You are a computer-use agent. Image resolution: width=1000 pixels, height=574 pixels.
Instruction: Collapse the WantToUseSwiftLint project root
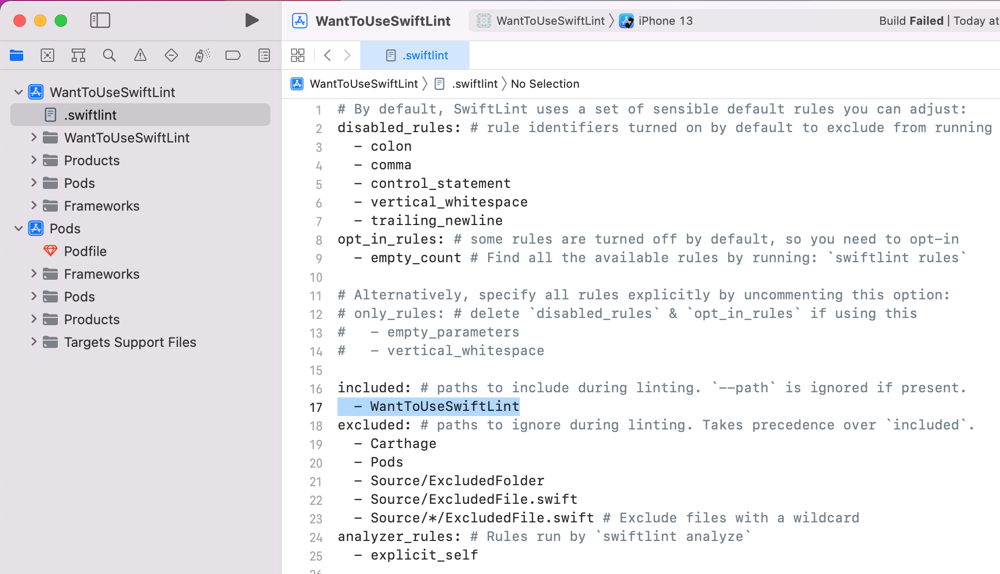click(19, 92)
